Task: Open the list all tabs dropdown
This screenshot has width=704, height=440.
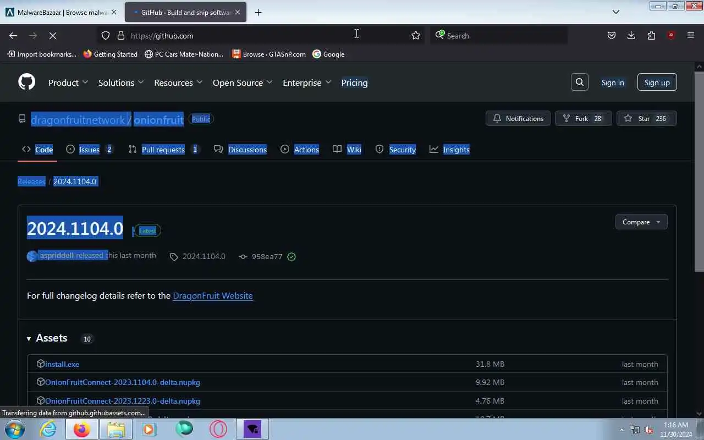Action: click(x=616, y=12)
